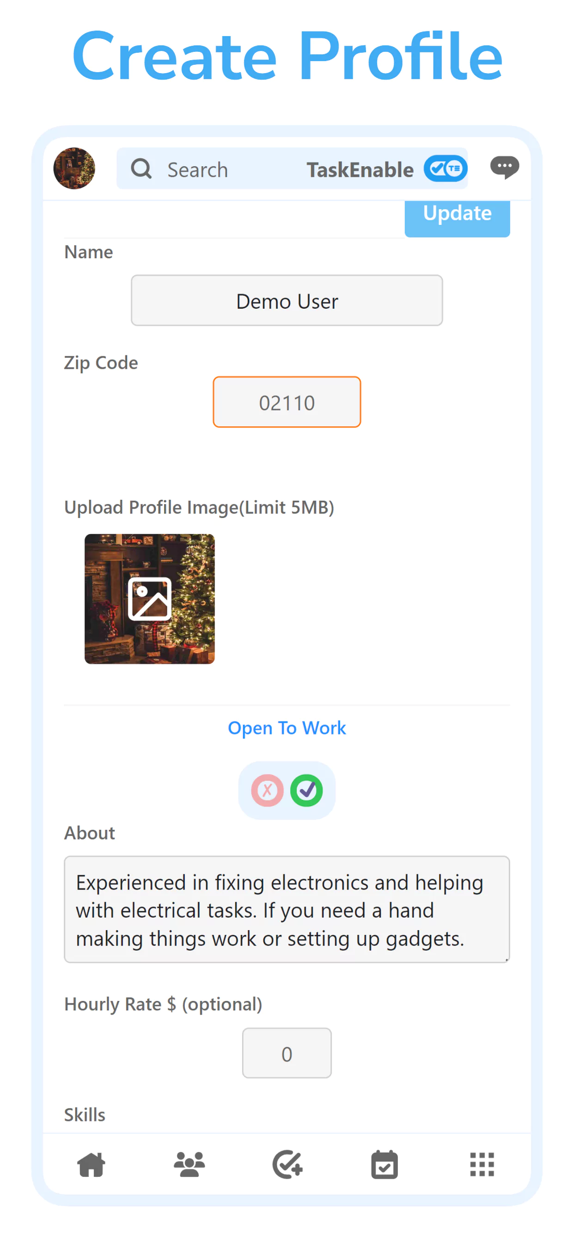This screenshot has width=574, height=1244.
Task: Click the image upload icon on photo
Action: (150, 598)
